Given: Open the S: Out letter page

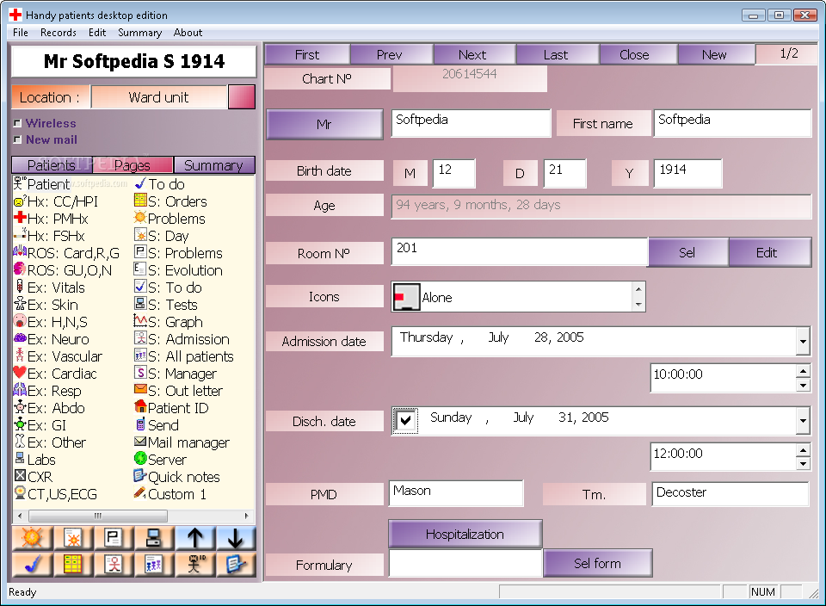Looking at the screenshot, I should click(179, 391).
